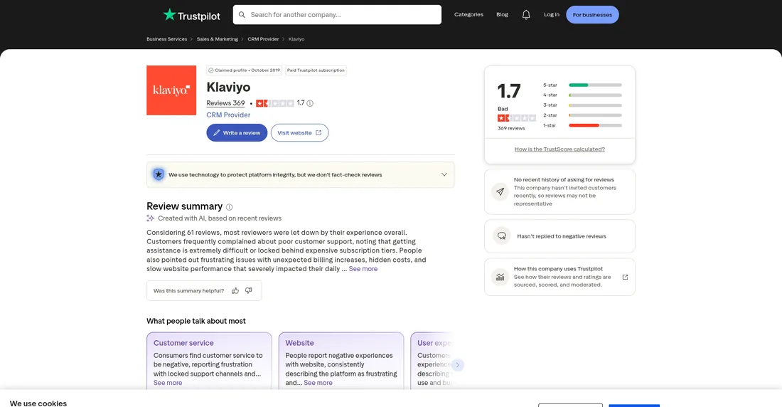Image resolution: width=782 pixels, height=407 pixels.
Task: Go to Sales & Marketing breadcrumb
Action: (217, 39)
